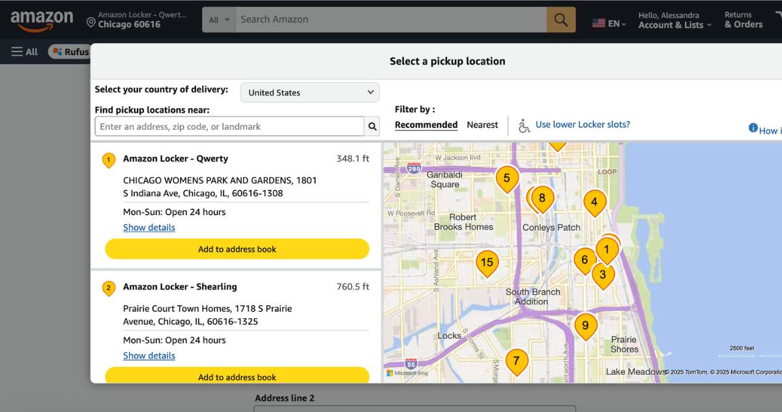Screen dimensions: 782x412
Task: Open Rufus assistant
Action: point(70,51)
